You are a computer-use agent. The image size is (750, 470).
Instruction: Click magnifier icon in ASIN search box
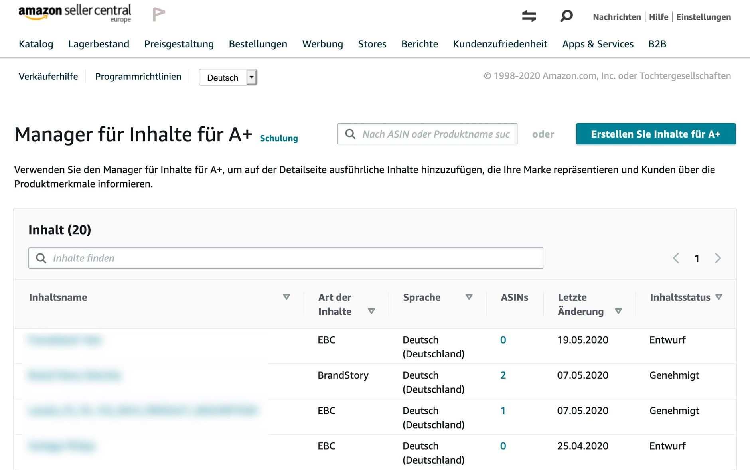point(350,134)
